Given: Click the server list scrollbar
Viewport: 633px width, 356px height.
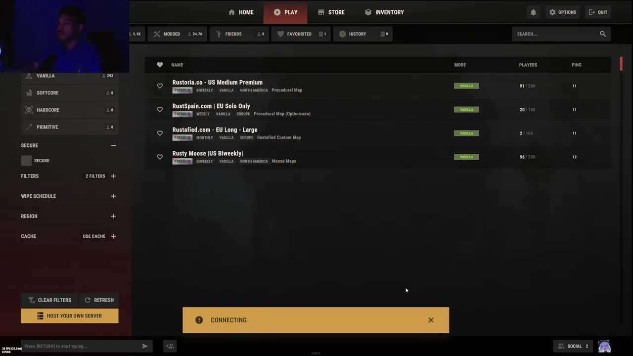Looking at the screenshot, I should [621, 64].
